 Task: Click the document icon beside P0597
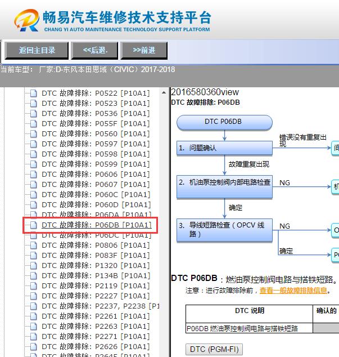click(x=33, y=144)
